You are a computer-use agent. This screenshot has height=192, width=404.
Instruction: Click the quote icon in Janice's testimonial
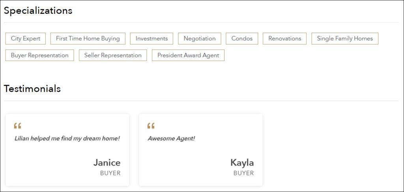click(x=17, y=126)
